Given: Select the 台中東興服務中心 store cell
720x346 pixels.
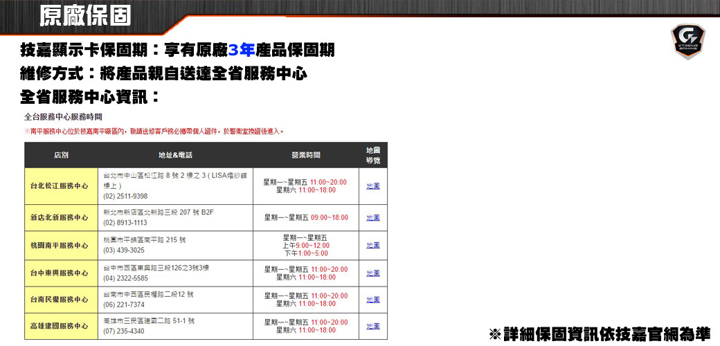Looking at the screenshot, I should tap(61, 273).
